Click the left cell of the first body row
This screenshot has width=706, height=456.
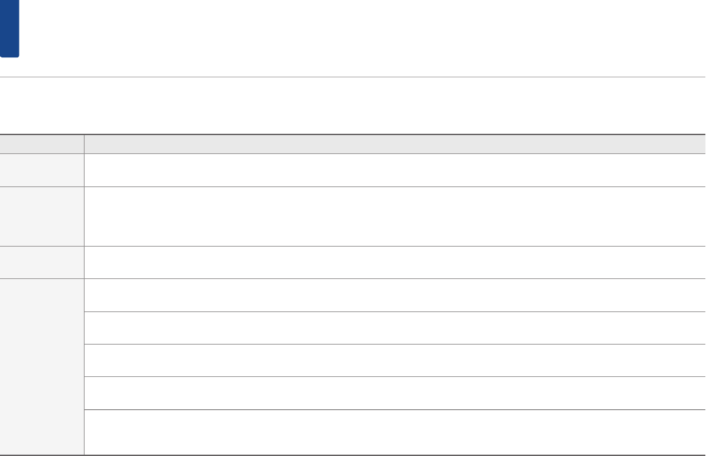pyautogui.click(x=42, y=170)
